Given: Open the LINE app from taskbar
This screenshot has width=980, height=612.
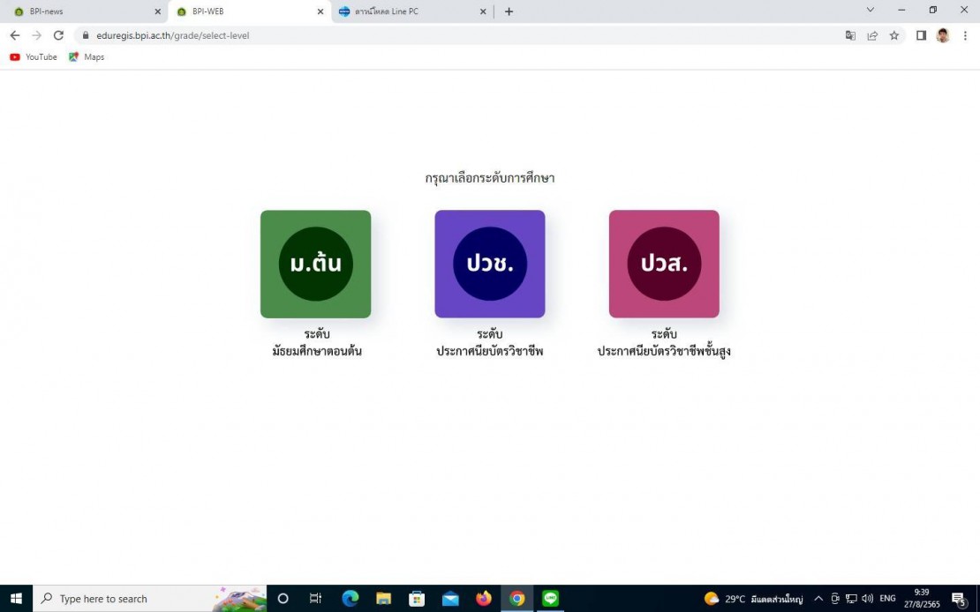Looking at the screenshot, I should pos(550,598).
